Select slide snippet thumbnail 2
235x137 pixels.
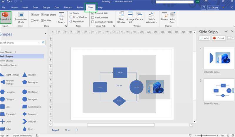[x=219, y=90]
